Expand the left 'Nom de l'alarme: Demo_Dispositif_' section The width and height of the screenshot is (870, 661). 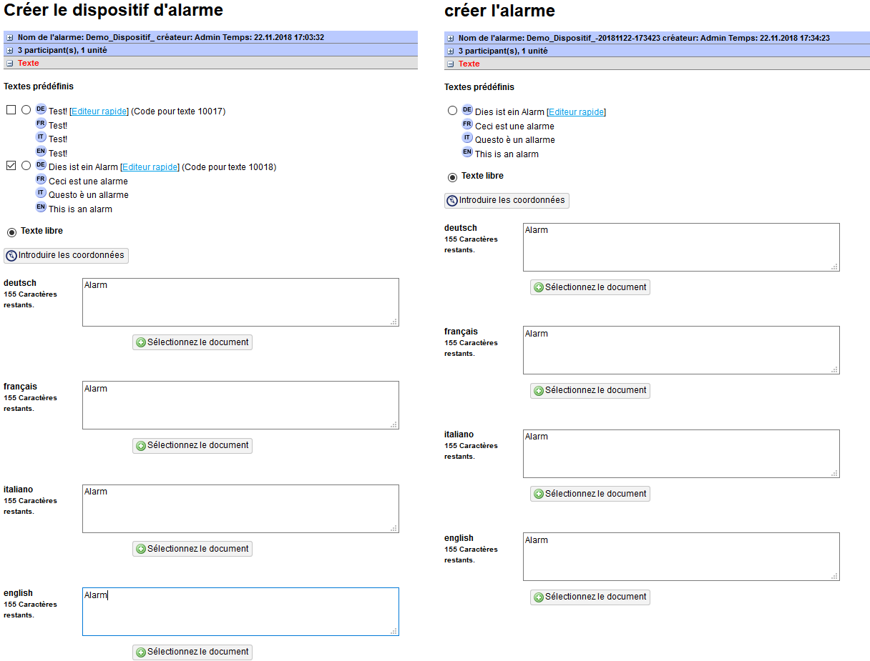[x=9, y=37]
